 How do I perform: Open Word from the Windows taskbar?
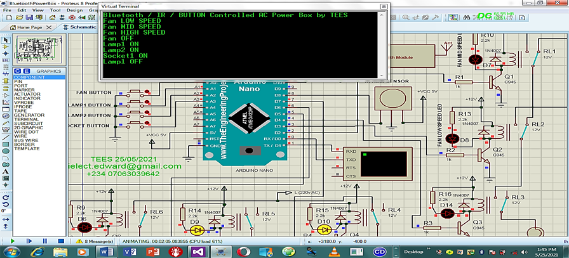105,252
